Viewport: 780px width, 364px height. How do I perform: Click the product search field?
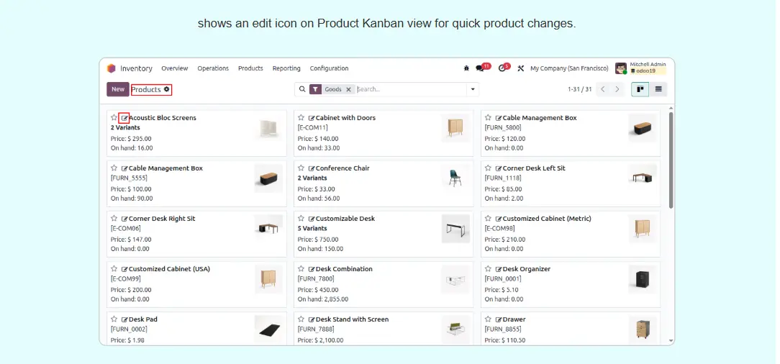(x=410, y=89)
